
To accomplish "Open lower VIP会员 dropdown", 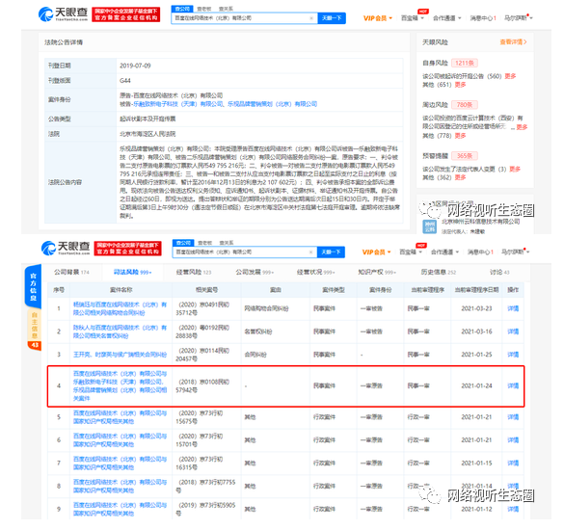I will click(x=376, y=252).
